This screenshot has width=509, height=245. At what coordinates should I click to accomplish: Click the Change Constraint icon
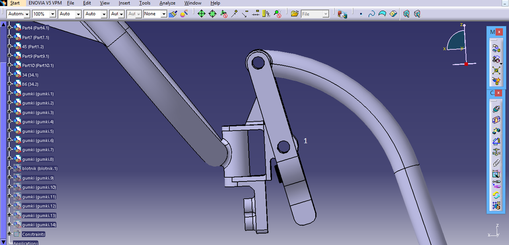(496, 195)
